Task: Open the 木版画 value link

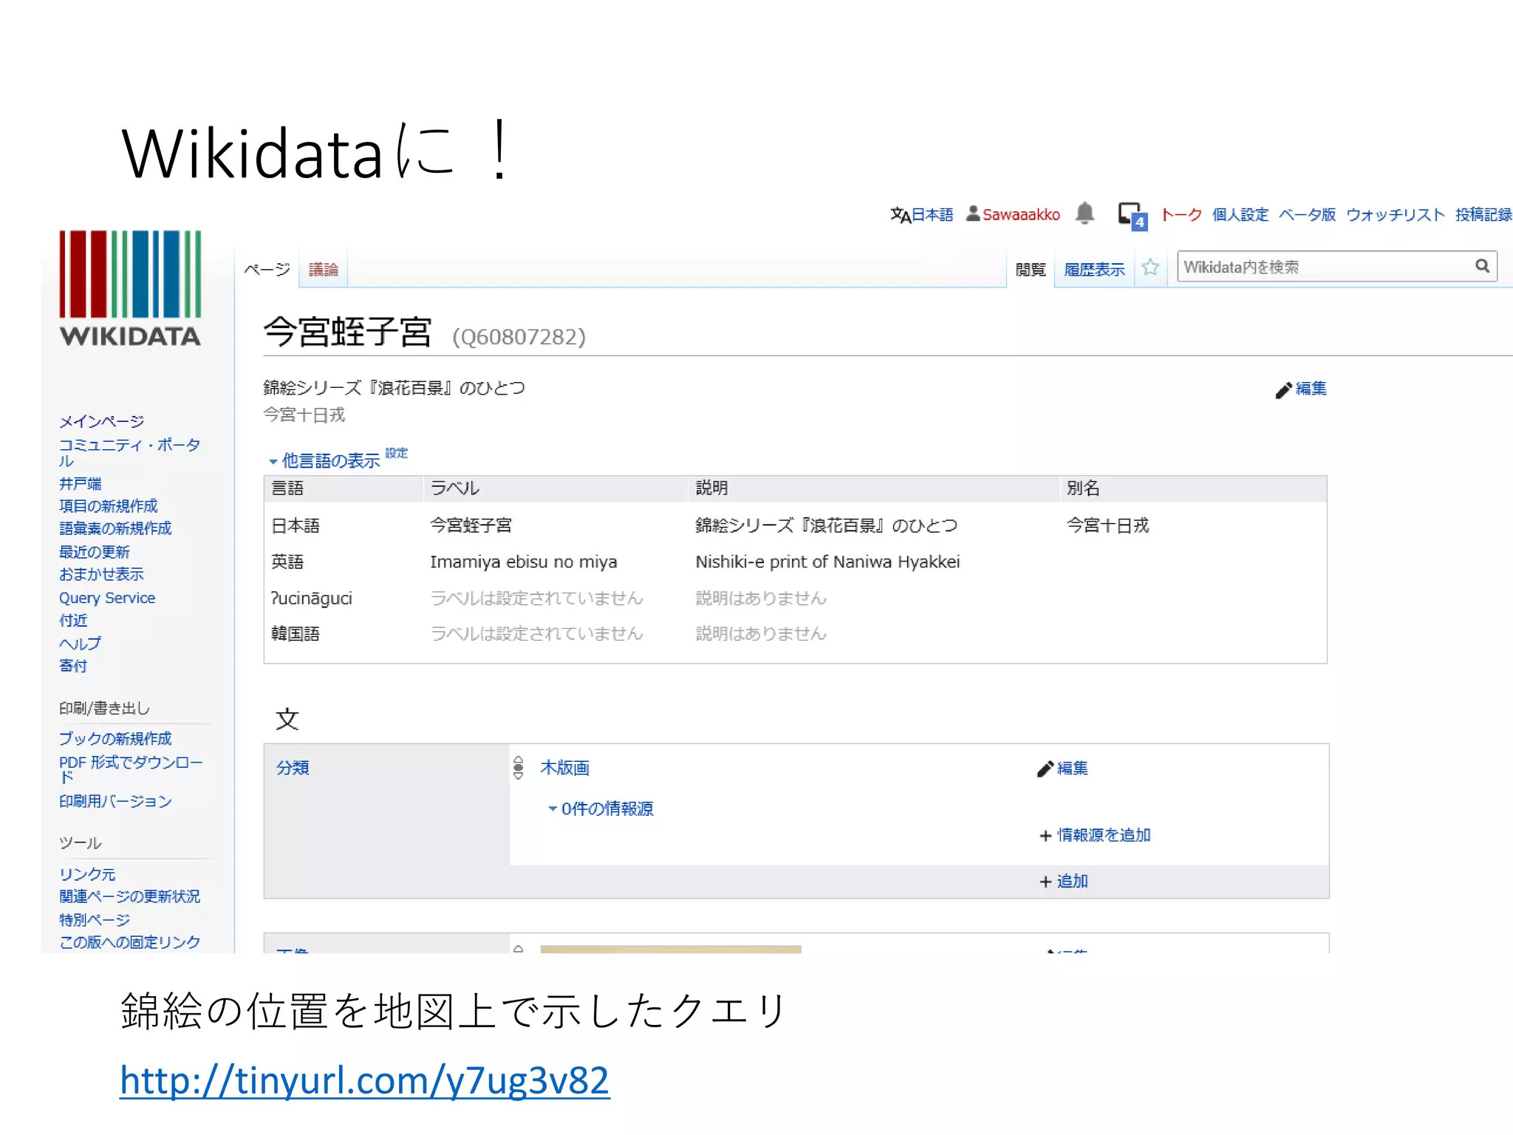Action: pyautogui.click(x=564, y=768)
